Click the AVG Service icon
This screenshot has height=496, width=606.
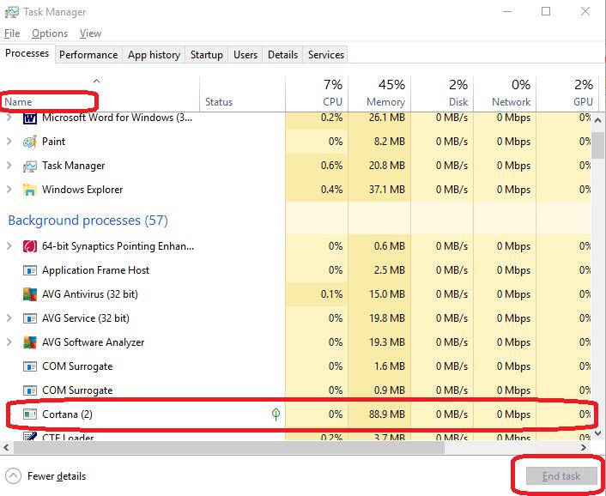(x=30, y=318)
